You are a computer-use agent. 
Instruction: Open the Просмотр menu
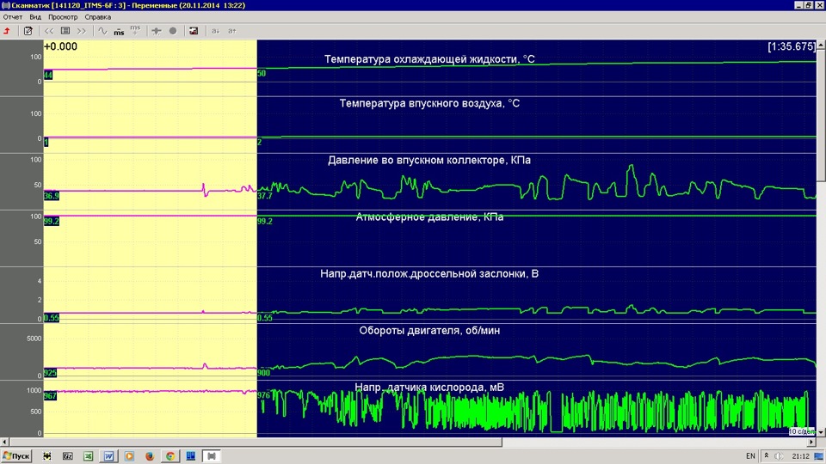coord(63,17)
